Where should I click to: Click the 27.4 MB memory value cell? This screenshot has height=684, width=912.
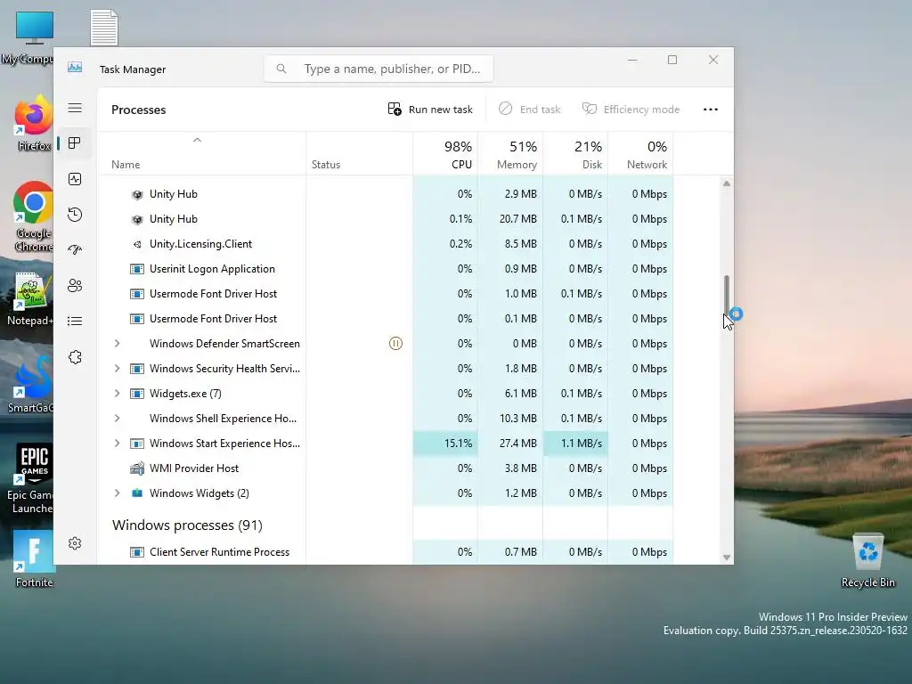pyautogui.click(x=510, y=444)
